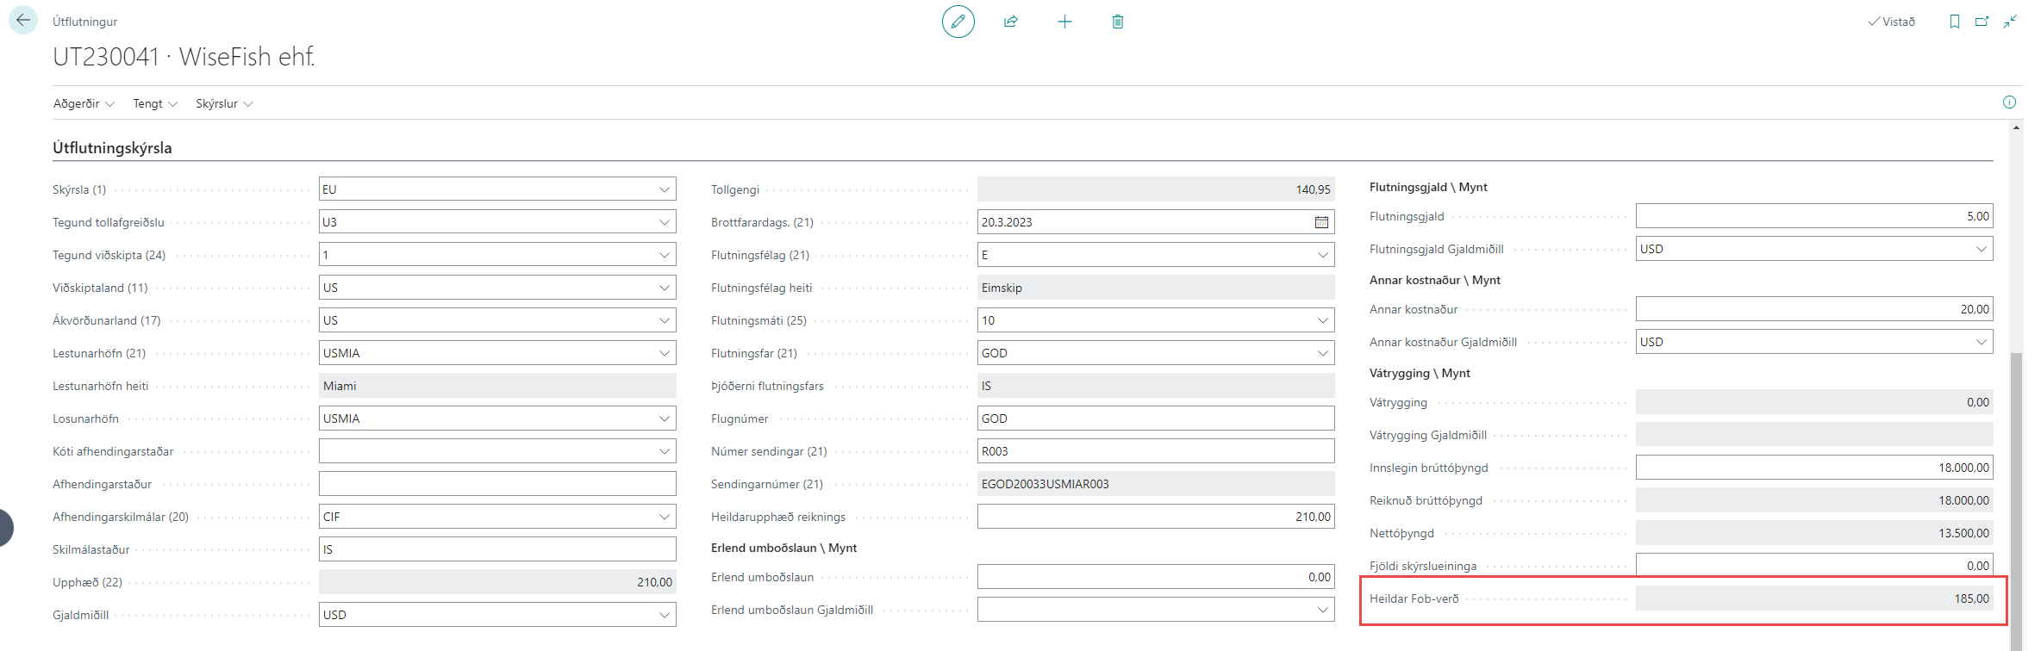2041x651 pixels.
Task: Click the bookmark icon
Action: [1954, 22]
